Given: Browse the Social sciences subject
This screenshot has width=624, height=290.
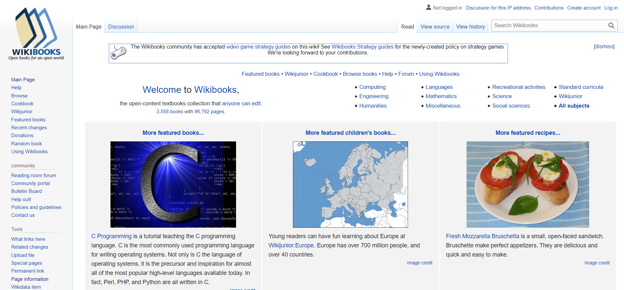Looking at the screenshot, I should 511,106.
